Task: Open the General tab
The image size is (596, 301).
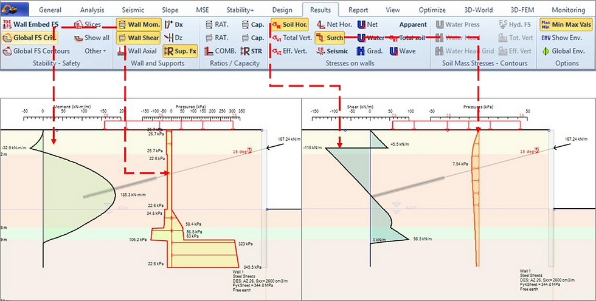Action: click(x=50, y=10)
